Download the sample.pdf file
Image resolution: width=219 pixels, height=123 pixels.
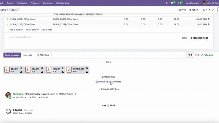click(87, 72)
